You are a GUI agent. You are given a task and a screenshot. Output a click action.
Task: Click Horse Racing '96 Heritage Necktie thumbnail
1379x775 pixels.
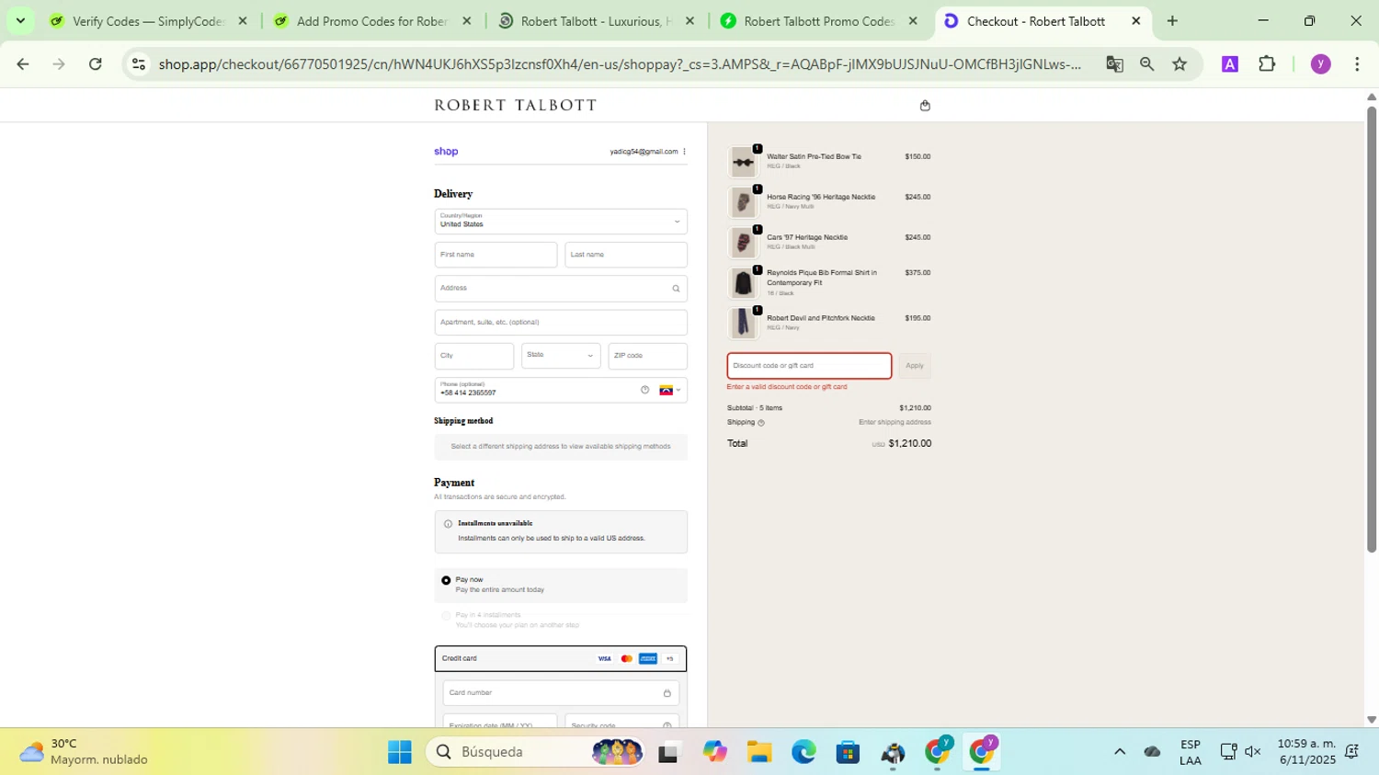pos(743,203)
